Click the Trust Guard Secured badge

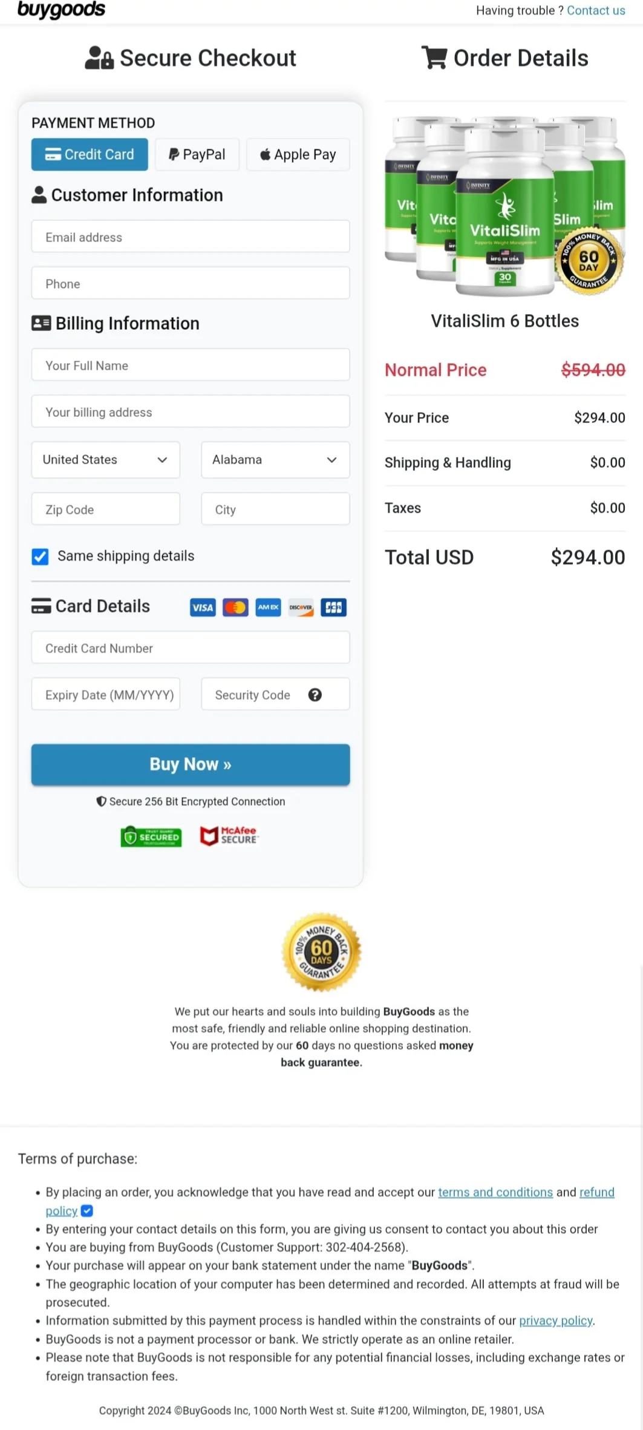tap(151, 837)
